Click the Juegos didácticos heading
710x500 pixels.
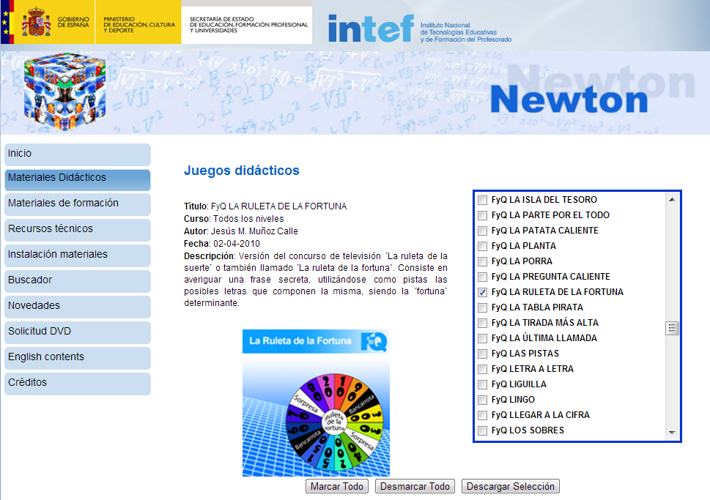tap(242, 171)
